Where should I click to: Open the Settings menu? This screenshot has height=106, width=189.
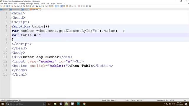click(37, 4)
